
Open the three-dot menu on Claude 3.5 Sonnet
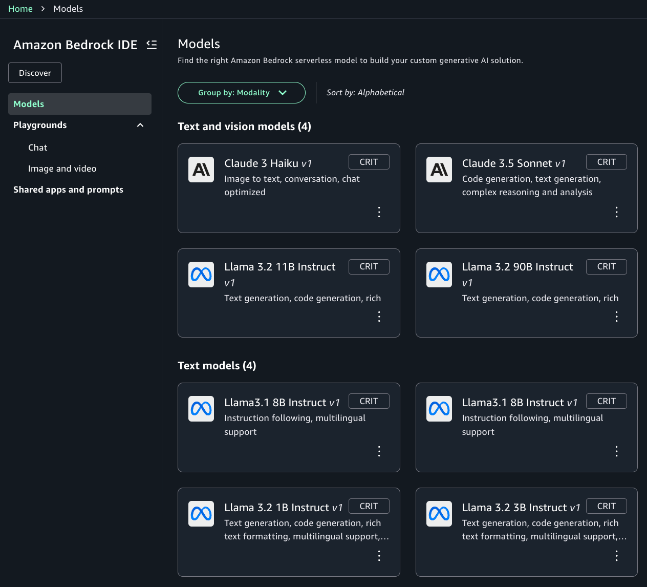[616, 212]
